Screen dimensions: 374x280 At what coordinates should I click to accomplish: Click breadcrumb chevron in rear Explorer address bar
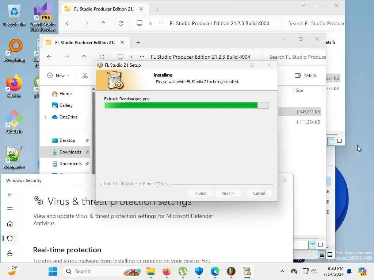[x=150, y=23]
